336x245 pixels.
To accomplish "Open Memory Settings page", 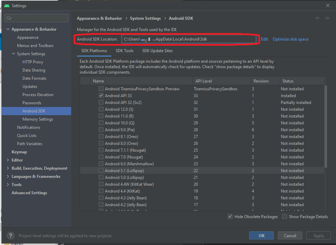I will coord(38,119).
